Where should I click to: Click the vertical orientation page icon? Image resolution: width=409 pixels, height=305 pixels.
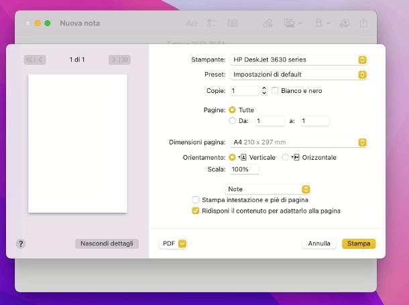click(x=243, y=157)
